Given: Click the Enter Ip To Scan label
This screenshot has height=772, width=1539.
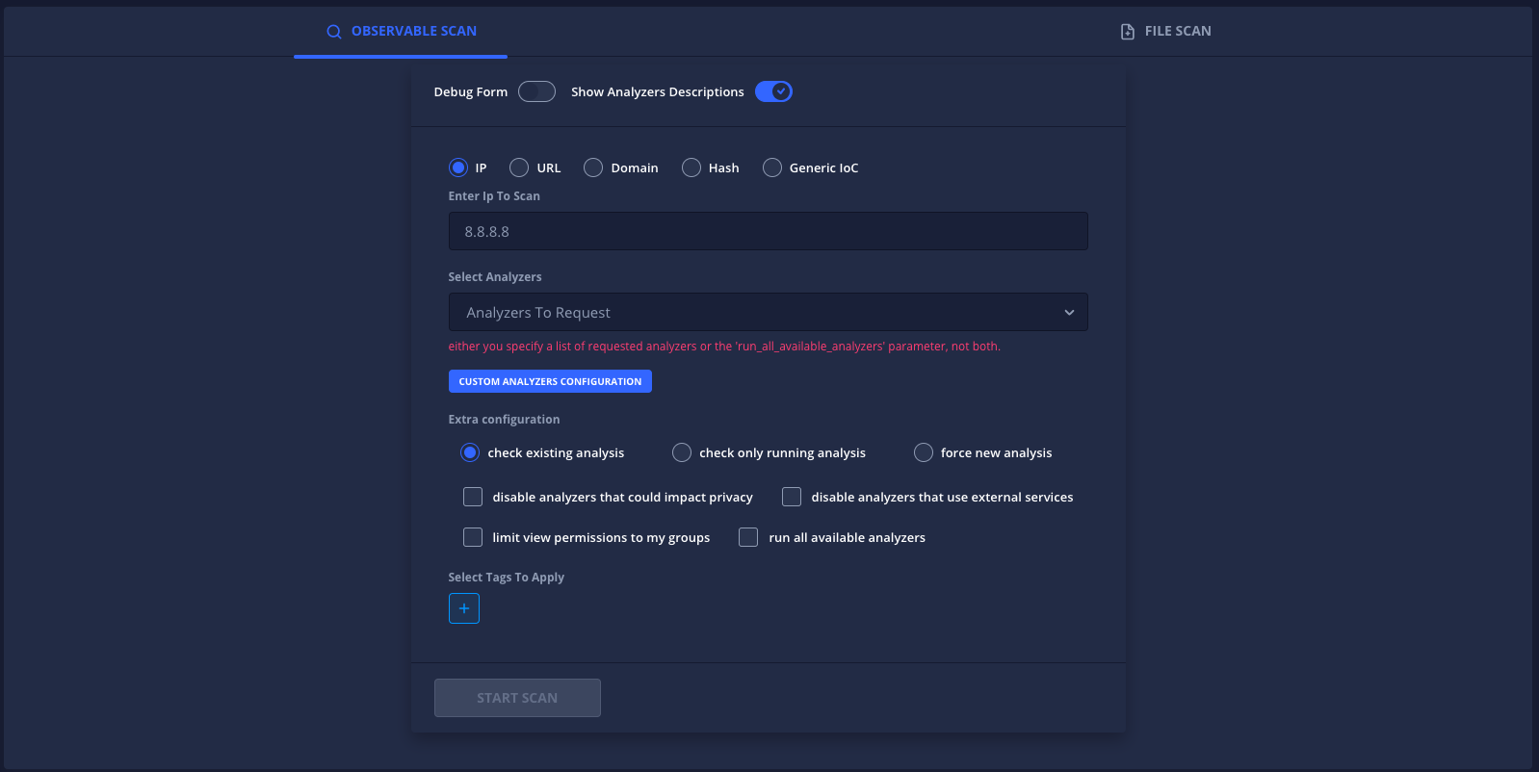Looking at the screenshot, I should [494, 196].
